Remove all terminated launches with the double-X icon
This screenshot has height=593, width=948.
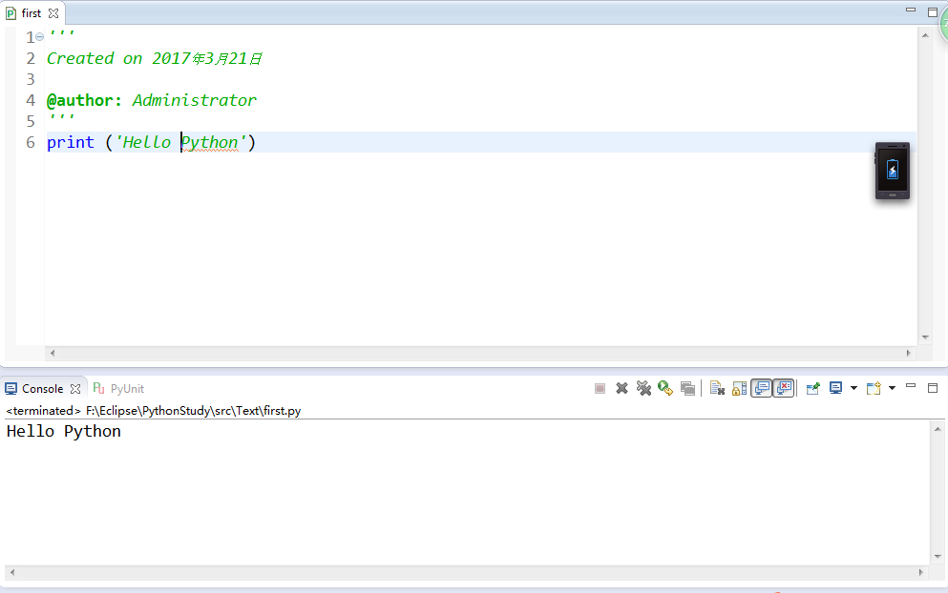coord(643,388)
